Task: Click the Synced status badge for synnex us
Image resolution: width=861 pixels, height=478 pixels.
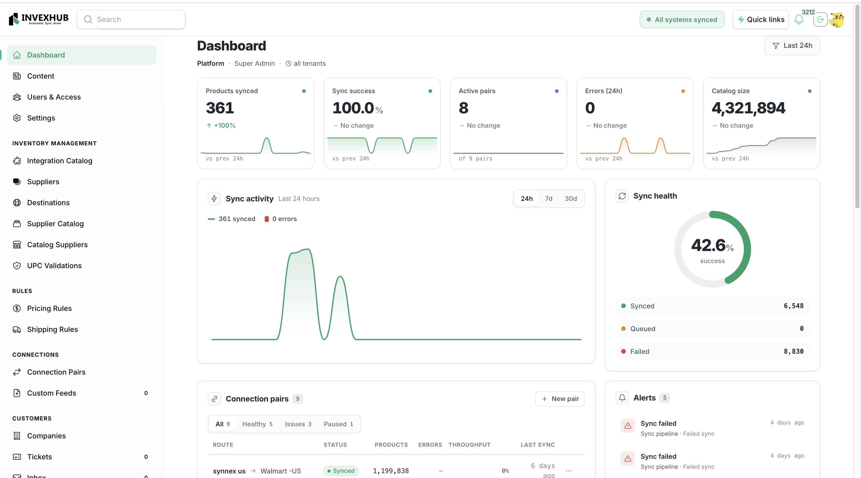Action: point(341,471)
